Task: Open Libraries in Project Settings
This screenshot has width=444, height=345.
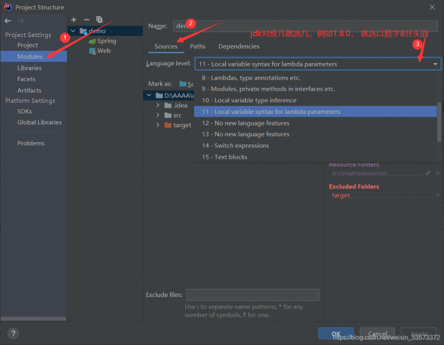Action: (29, 68)
